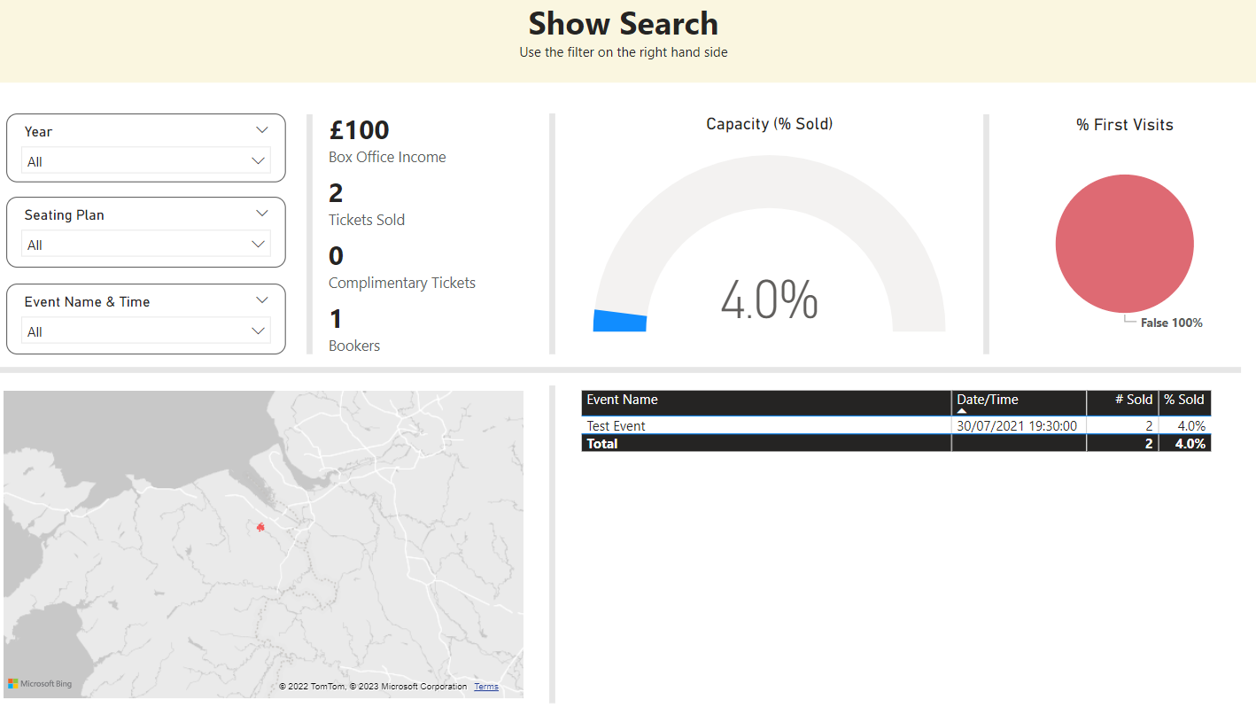This screenshot has height=708, width=1256.
Task: Click the '4.0%' cell in Test Event row
Action: coord(1184,425)
